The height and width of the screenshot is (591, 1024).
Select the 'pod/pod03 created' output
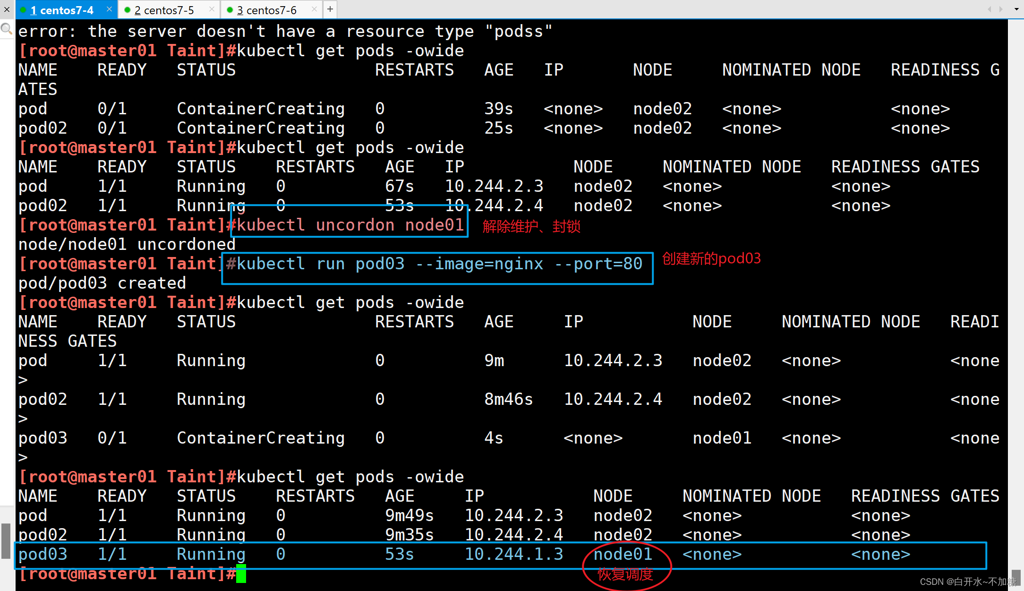102,283
